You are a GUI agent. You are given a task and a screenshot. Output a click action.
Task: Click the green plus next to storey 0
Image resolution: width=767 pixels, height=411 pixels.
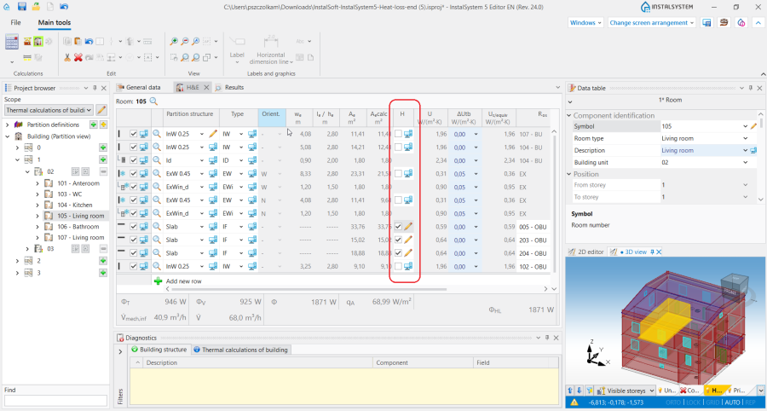pyautogui.click(x=103, y=148)
